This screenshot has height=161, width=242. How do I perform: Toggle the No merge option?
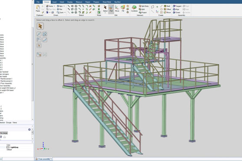(3, 133)
